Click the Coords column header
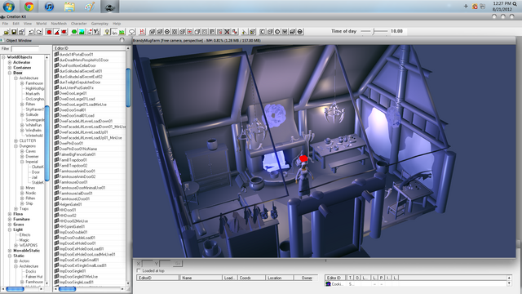The width and height of the screenshot is (522, 294). 252,278
